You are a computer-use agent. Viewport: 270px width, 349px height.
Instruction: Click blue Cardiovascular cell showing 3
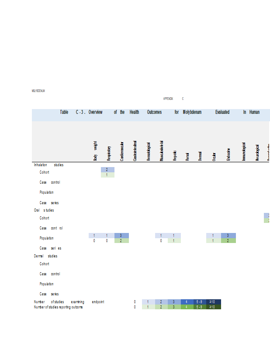click(x=121, y=236)
